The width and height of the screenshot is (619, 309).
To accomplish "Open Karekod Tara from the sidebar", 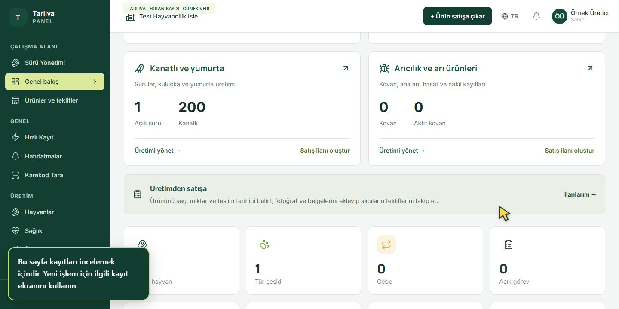I will (55, 175).
